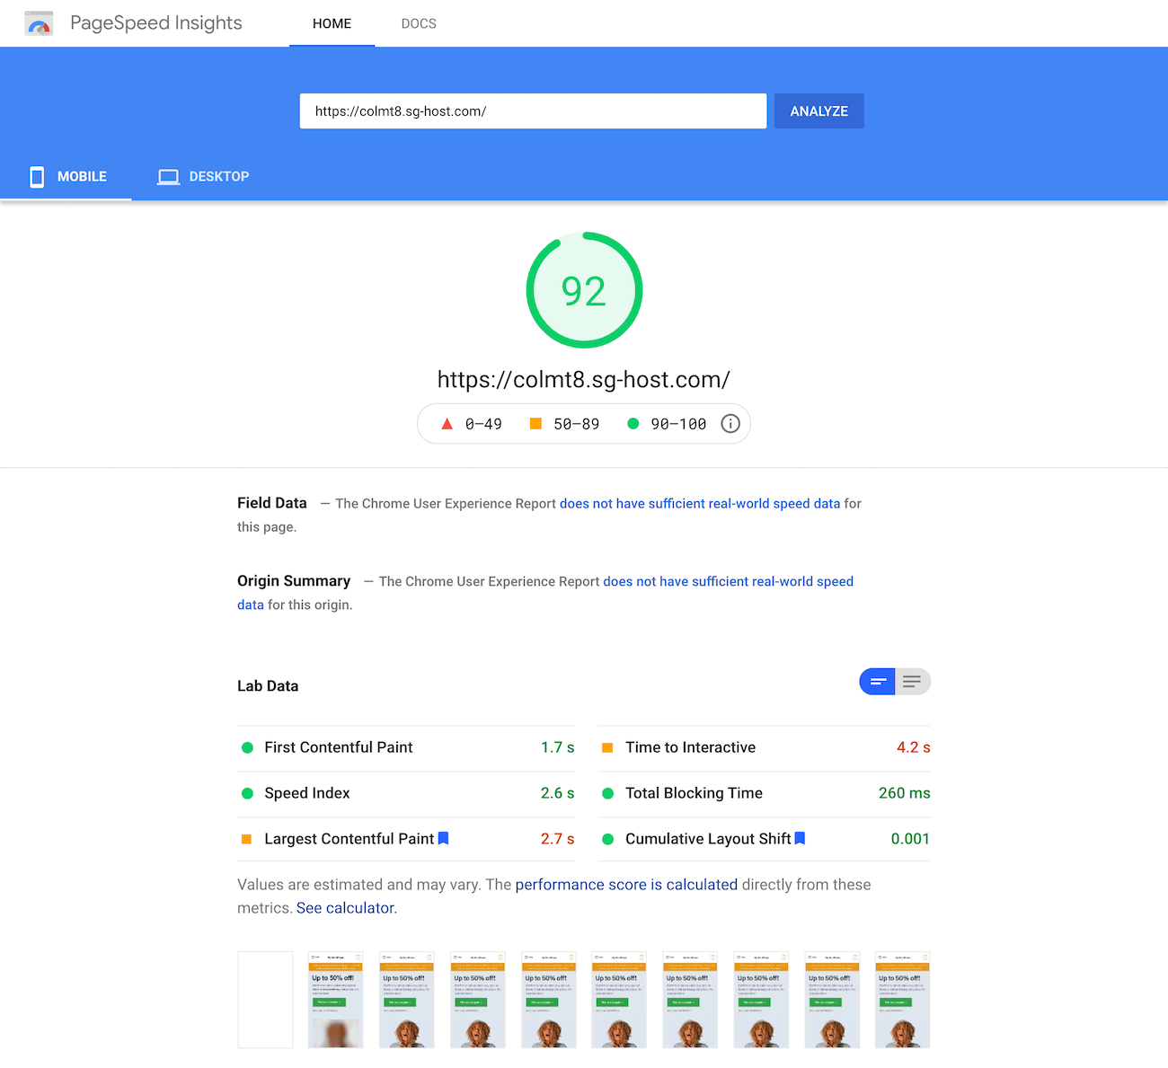Click the First Contentful Paint metric label
The image size is (1168, 1068).
point(339,747)
